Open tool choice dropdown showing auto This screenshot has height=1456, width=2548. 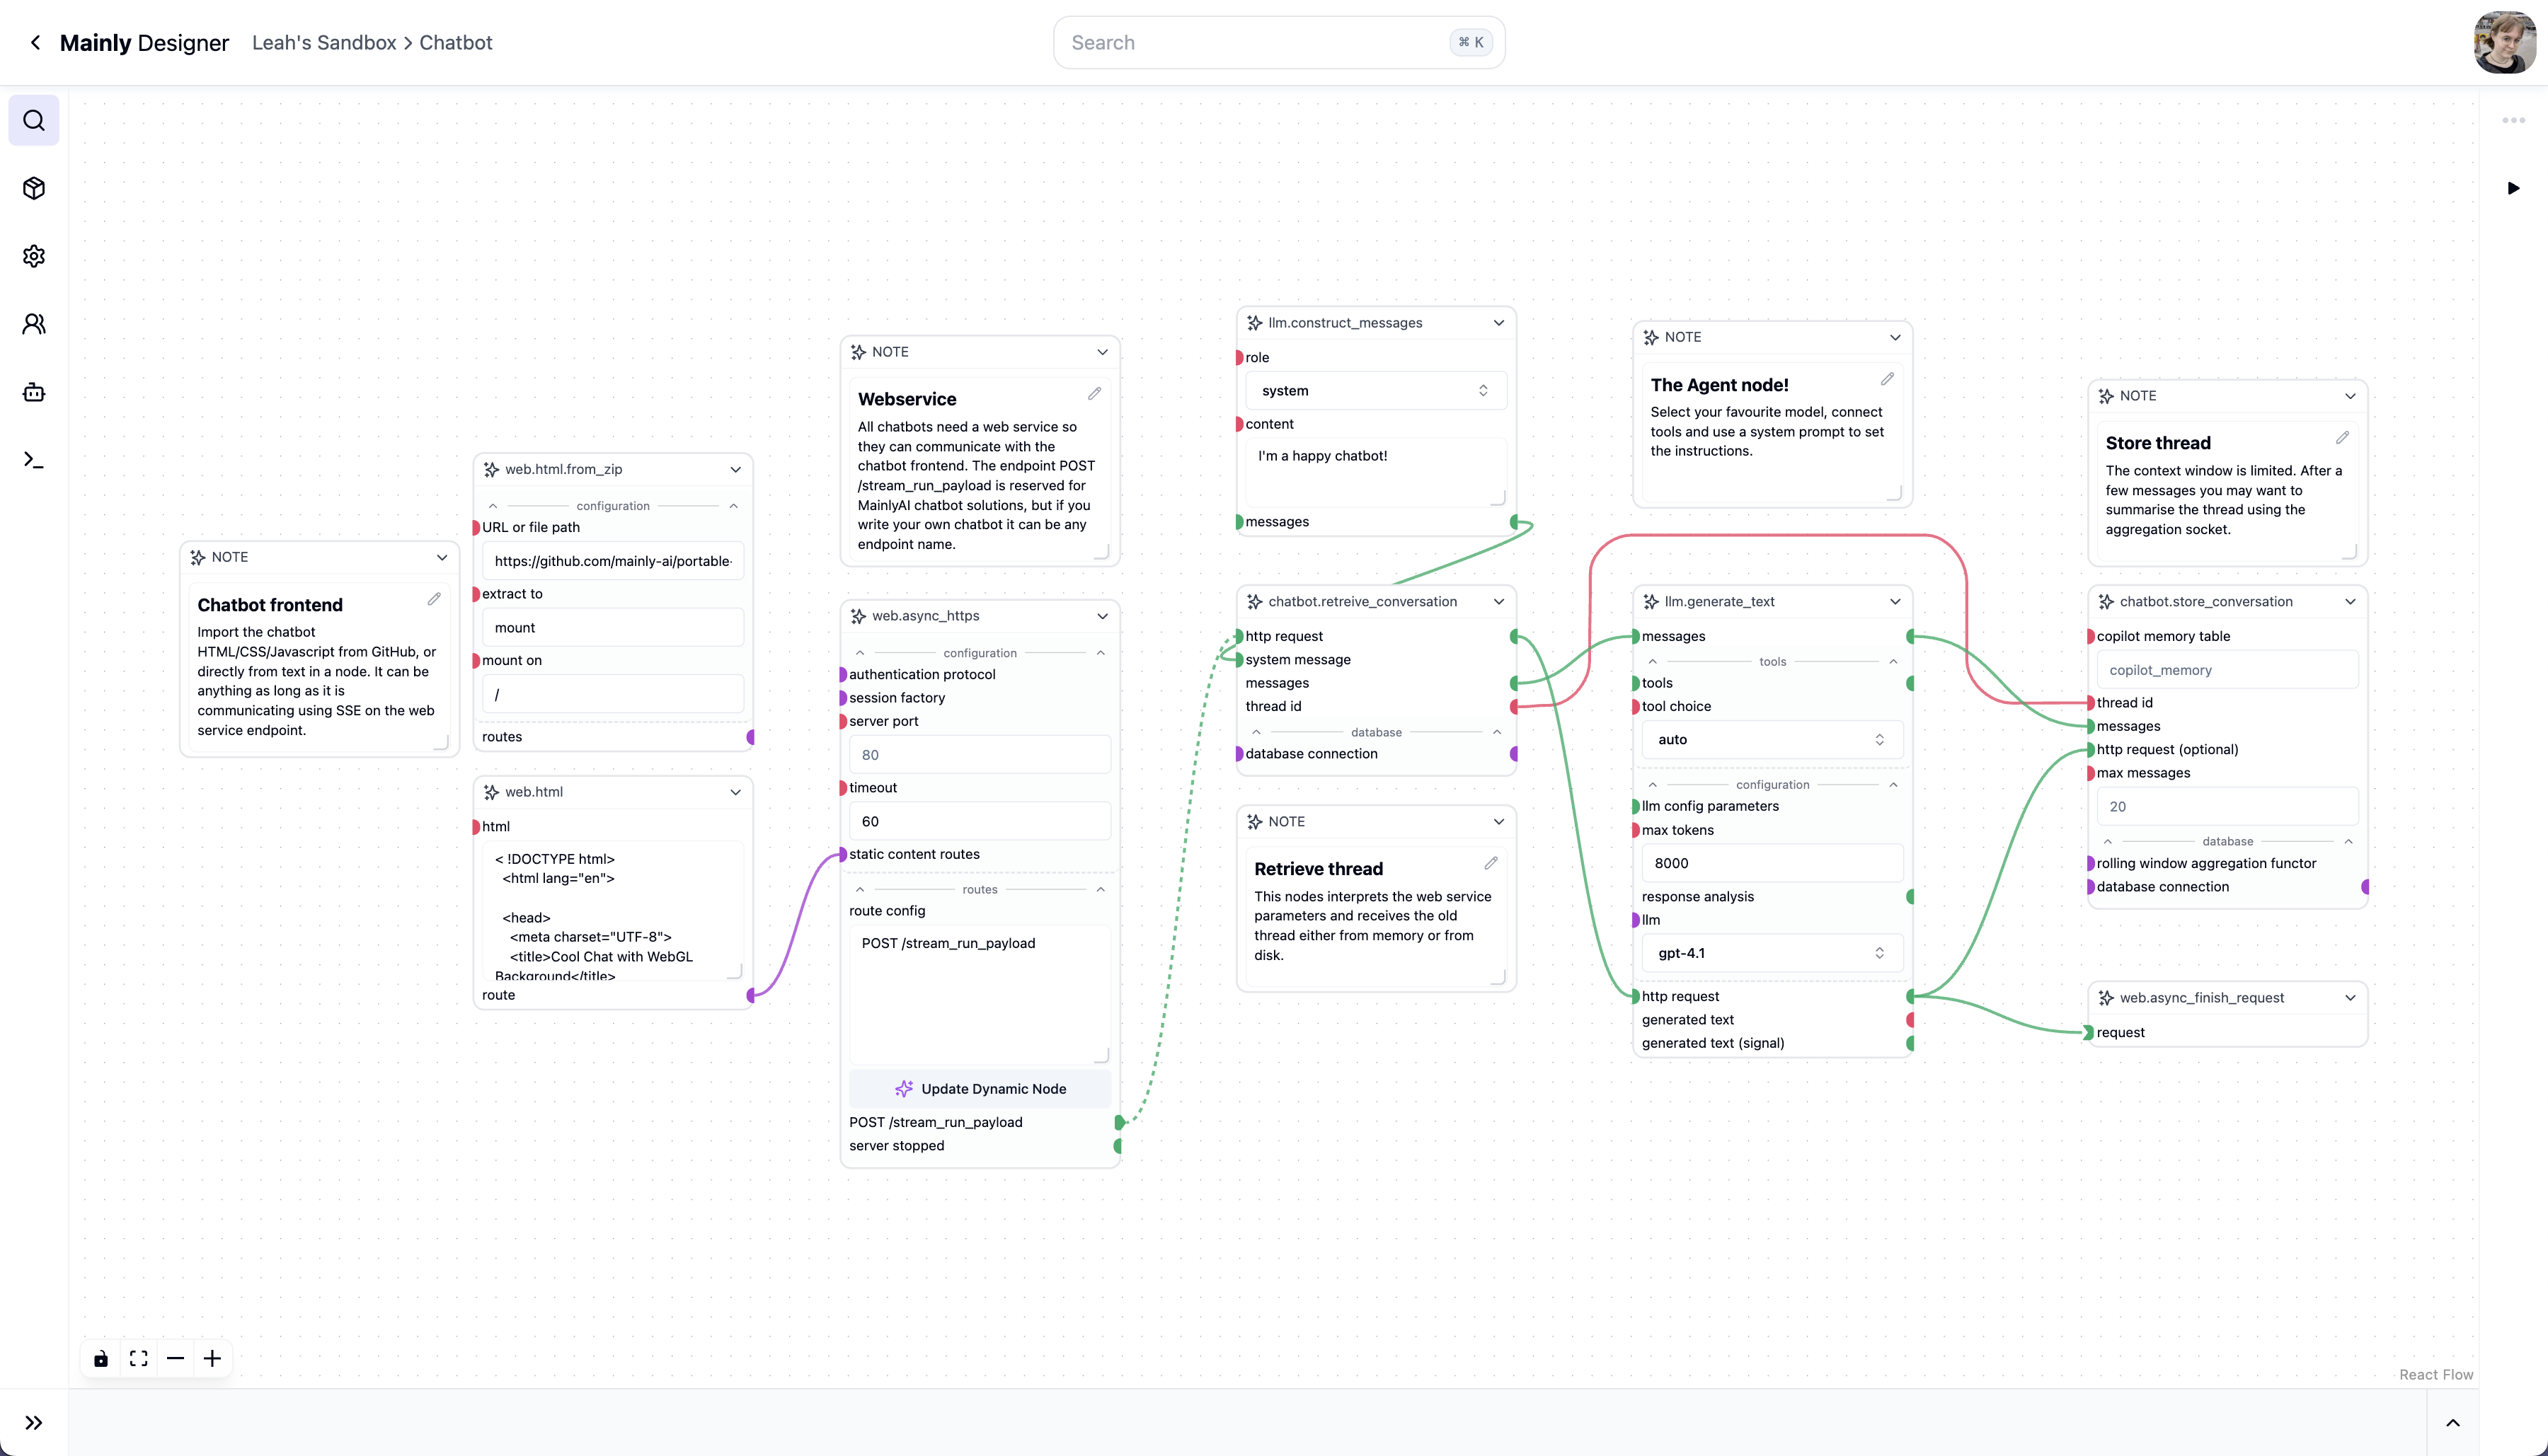point(1771,740)
